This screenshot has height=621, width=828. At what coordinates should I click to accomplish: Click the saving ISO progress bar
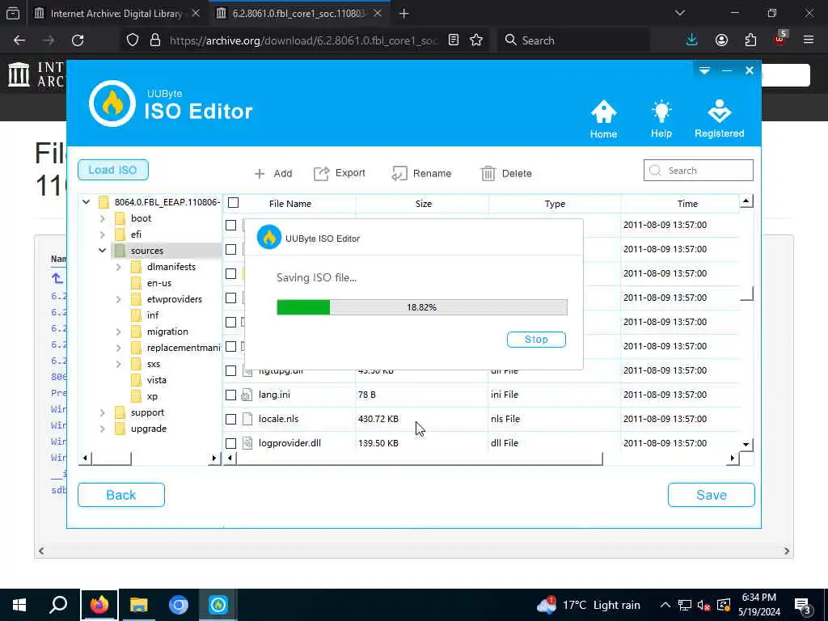422,307
